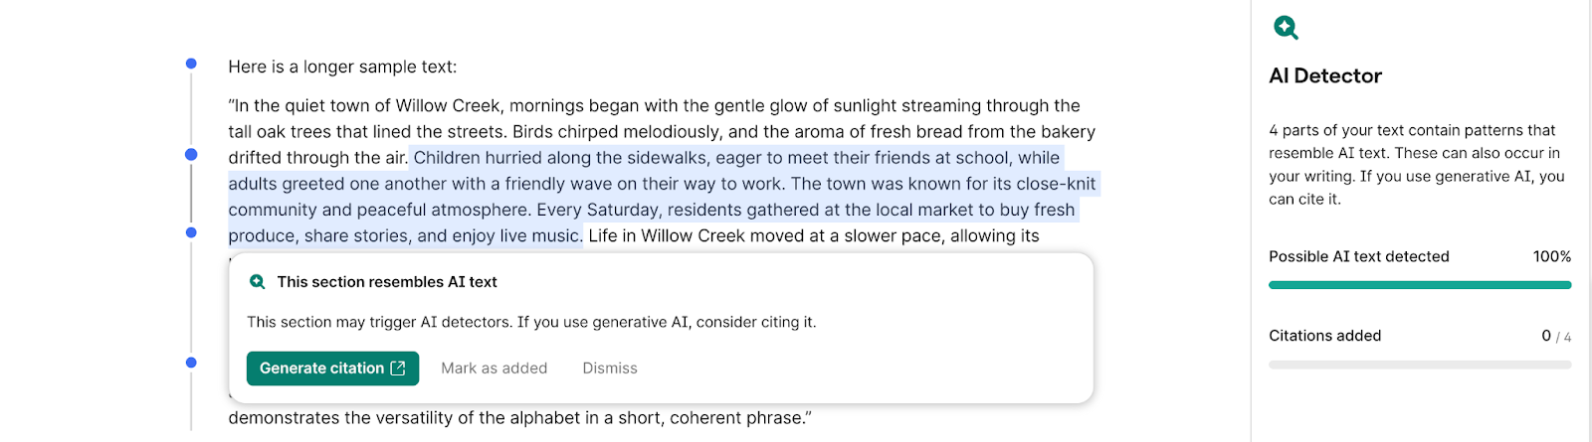The height and width of the screenshot is (442, 1592).
Task: Click the '4 parts of your text' description
Action: tap(1417, 165)
